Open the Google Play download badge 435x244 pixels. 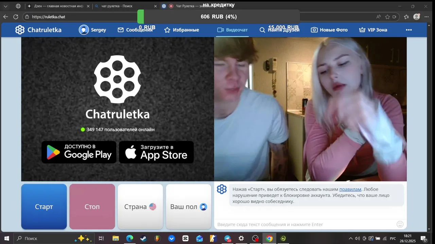(x=79, y=152)
